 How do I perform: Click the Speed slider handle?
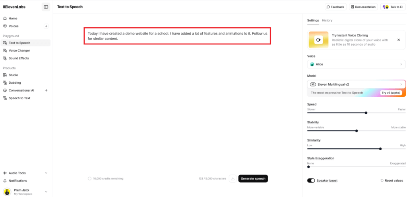[x=366, y=113]
